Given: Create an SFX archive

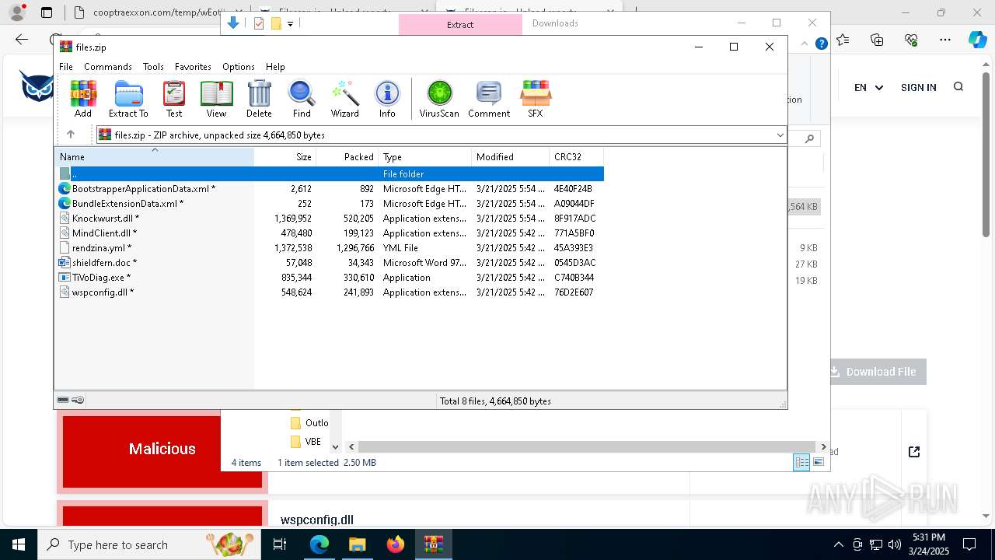Looking at the screenshot, I should point(536,99).
